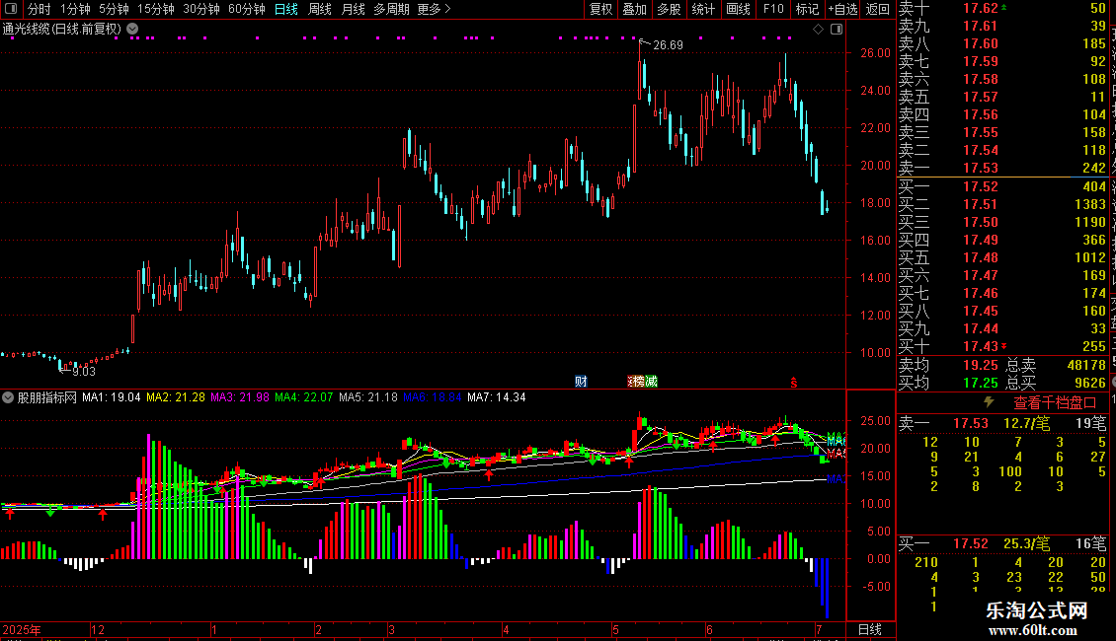The height and width of the screenshot is (641, 1116).
Task: Click the 买均 value 17.25
Action: pos(981,383)
